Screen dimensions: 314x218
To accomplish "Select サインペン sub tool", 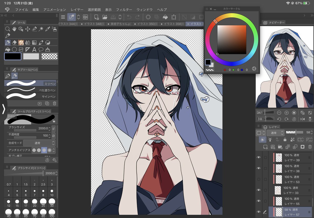I will (30, 96).
